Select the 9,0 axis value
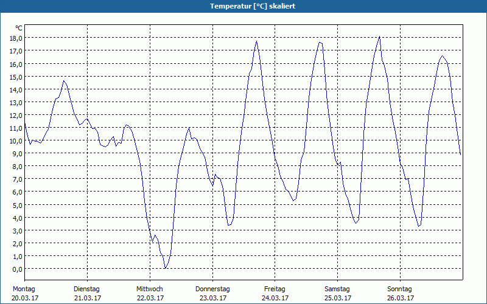Image resolution: width=487 pixels, height=304 pixels. point(18,154)
